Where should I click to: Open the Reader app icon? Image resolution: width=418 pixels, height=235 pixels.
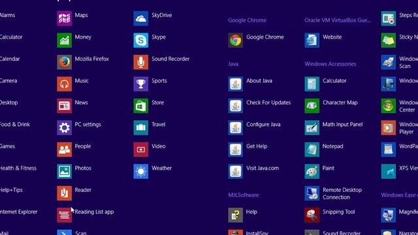(64, 193)
